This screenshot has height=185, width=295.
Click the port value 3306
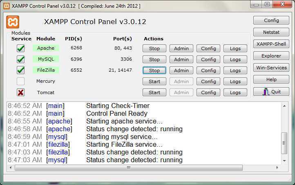pos(126,59)
